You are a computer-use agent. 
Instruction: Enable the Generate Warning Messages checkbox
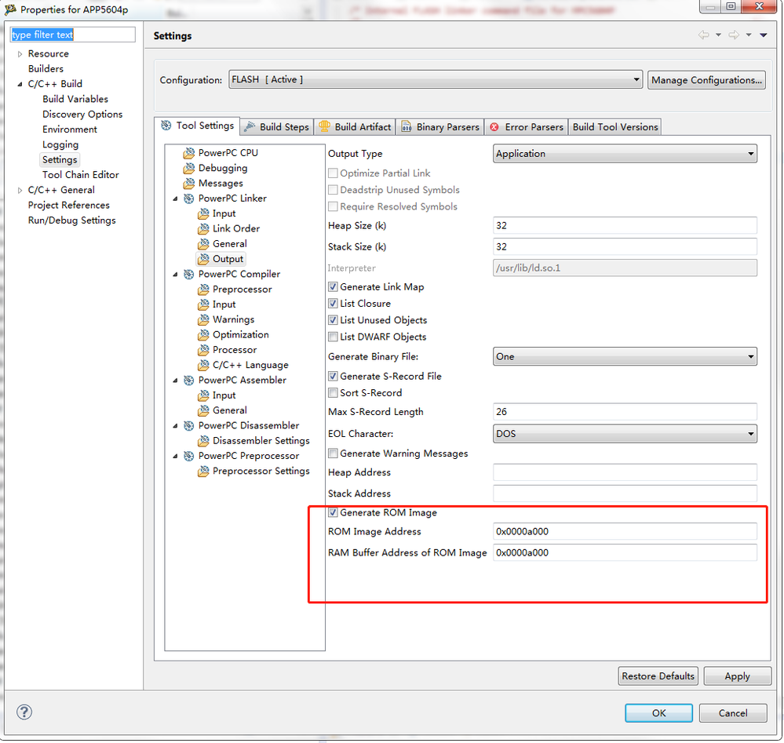click(333, 453)
